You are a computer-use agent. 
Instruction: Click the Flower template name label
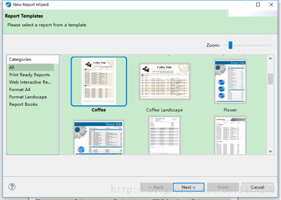click(230, 110)
